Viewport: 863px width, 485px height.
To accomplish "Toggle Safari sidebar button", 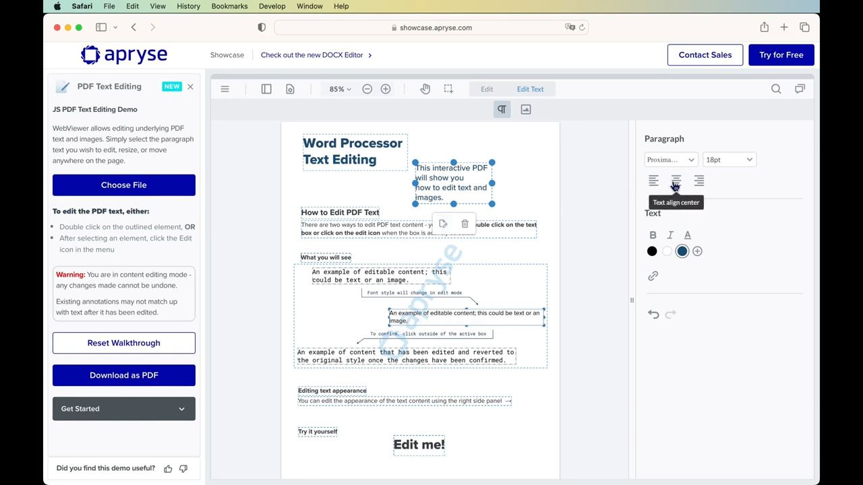I will tap(101, 28).
